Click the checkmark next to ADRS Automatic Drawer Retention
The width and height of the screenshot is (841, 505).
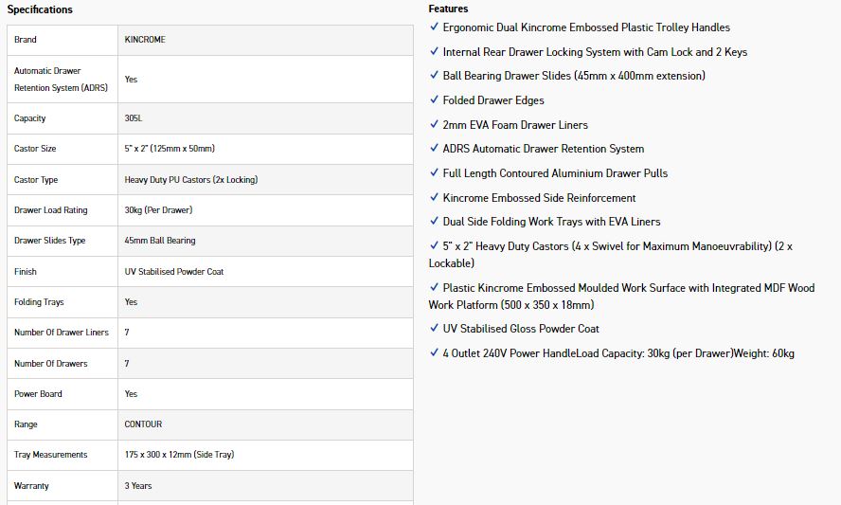434,149
